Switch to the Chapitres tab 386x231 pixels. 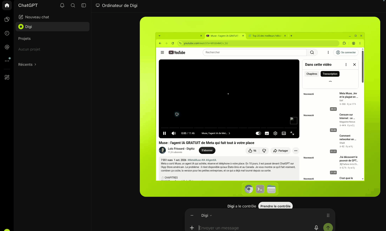coord(312,74)
